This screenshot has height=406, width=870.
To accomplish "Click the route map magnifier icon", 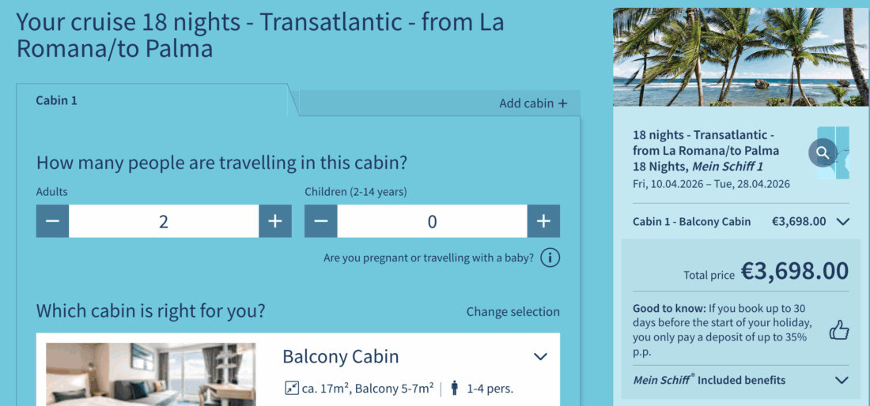I will click(x=823, y=152).
